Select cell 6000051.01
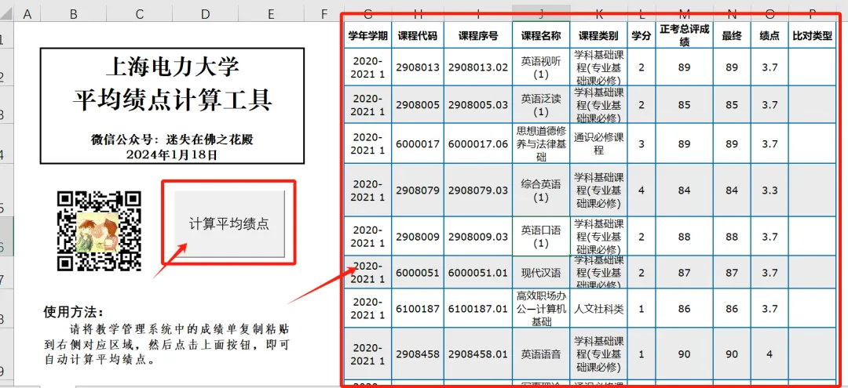 (x=478, y=273)
